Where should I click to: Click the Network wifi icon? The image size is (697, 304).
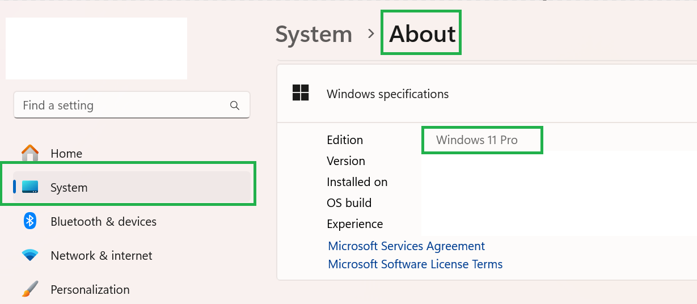tap(30, 255)
